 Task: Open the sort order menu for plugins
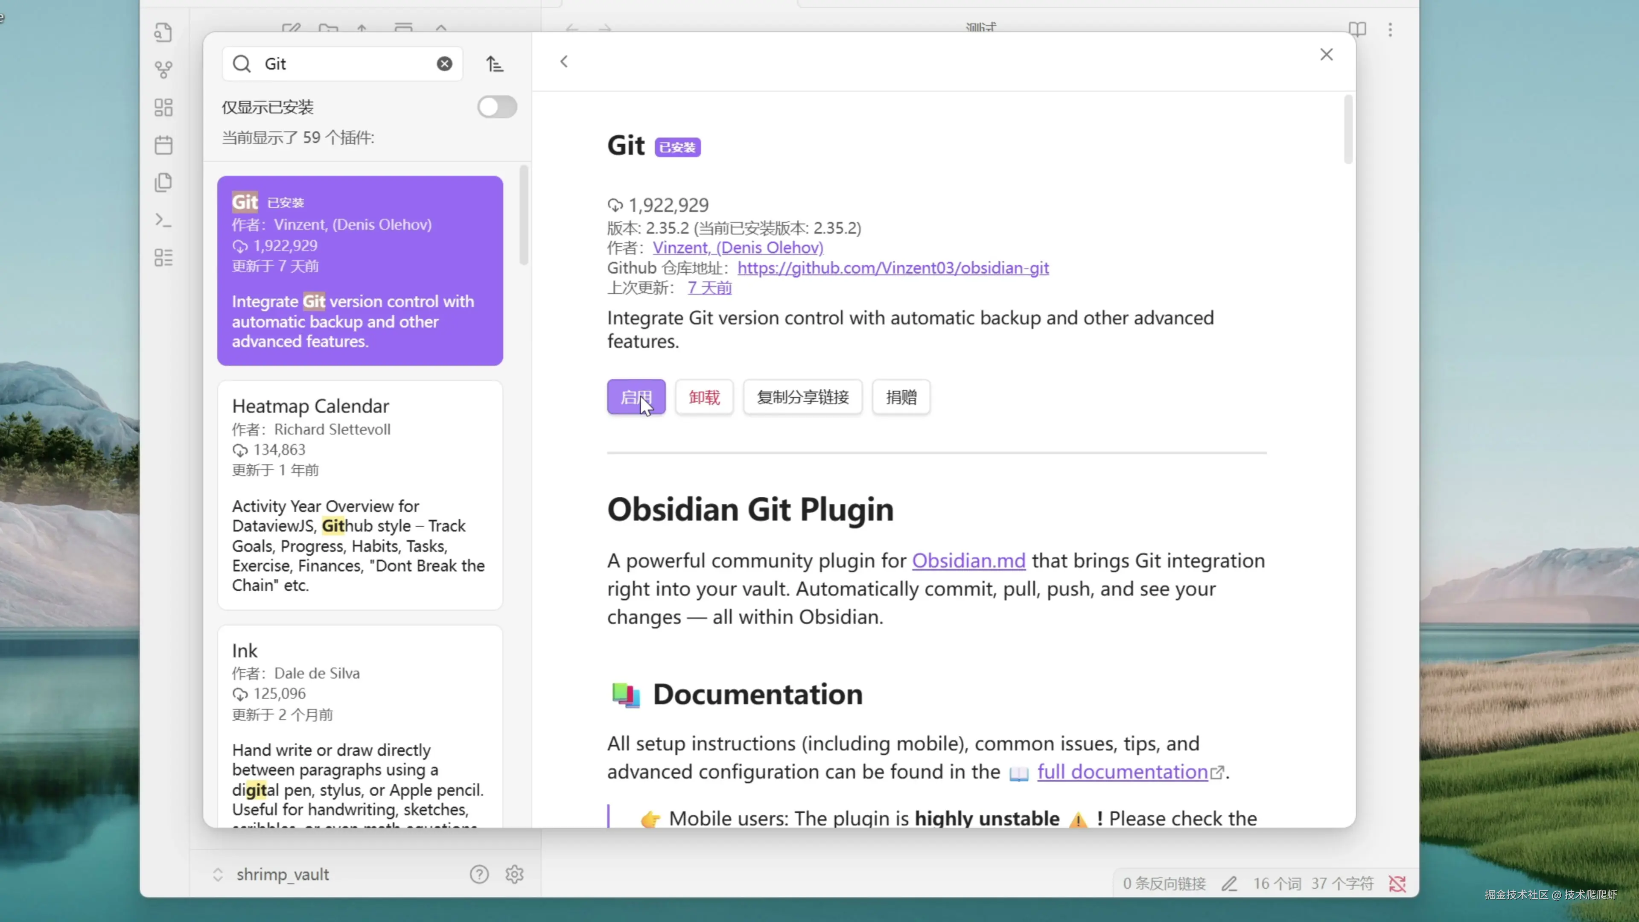pyautogui.click(x=494, y=64)
